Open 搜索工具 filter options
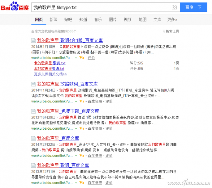This screenshot has height=188, width=212. (171, 31)
